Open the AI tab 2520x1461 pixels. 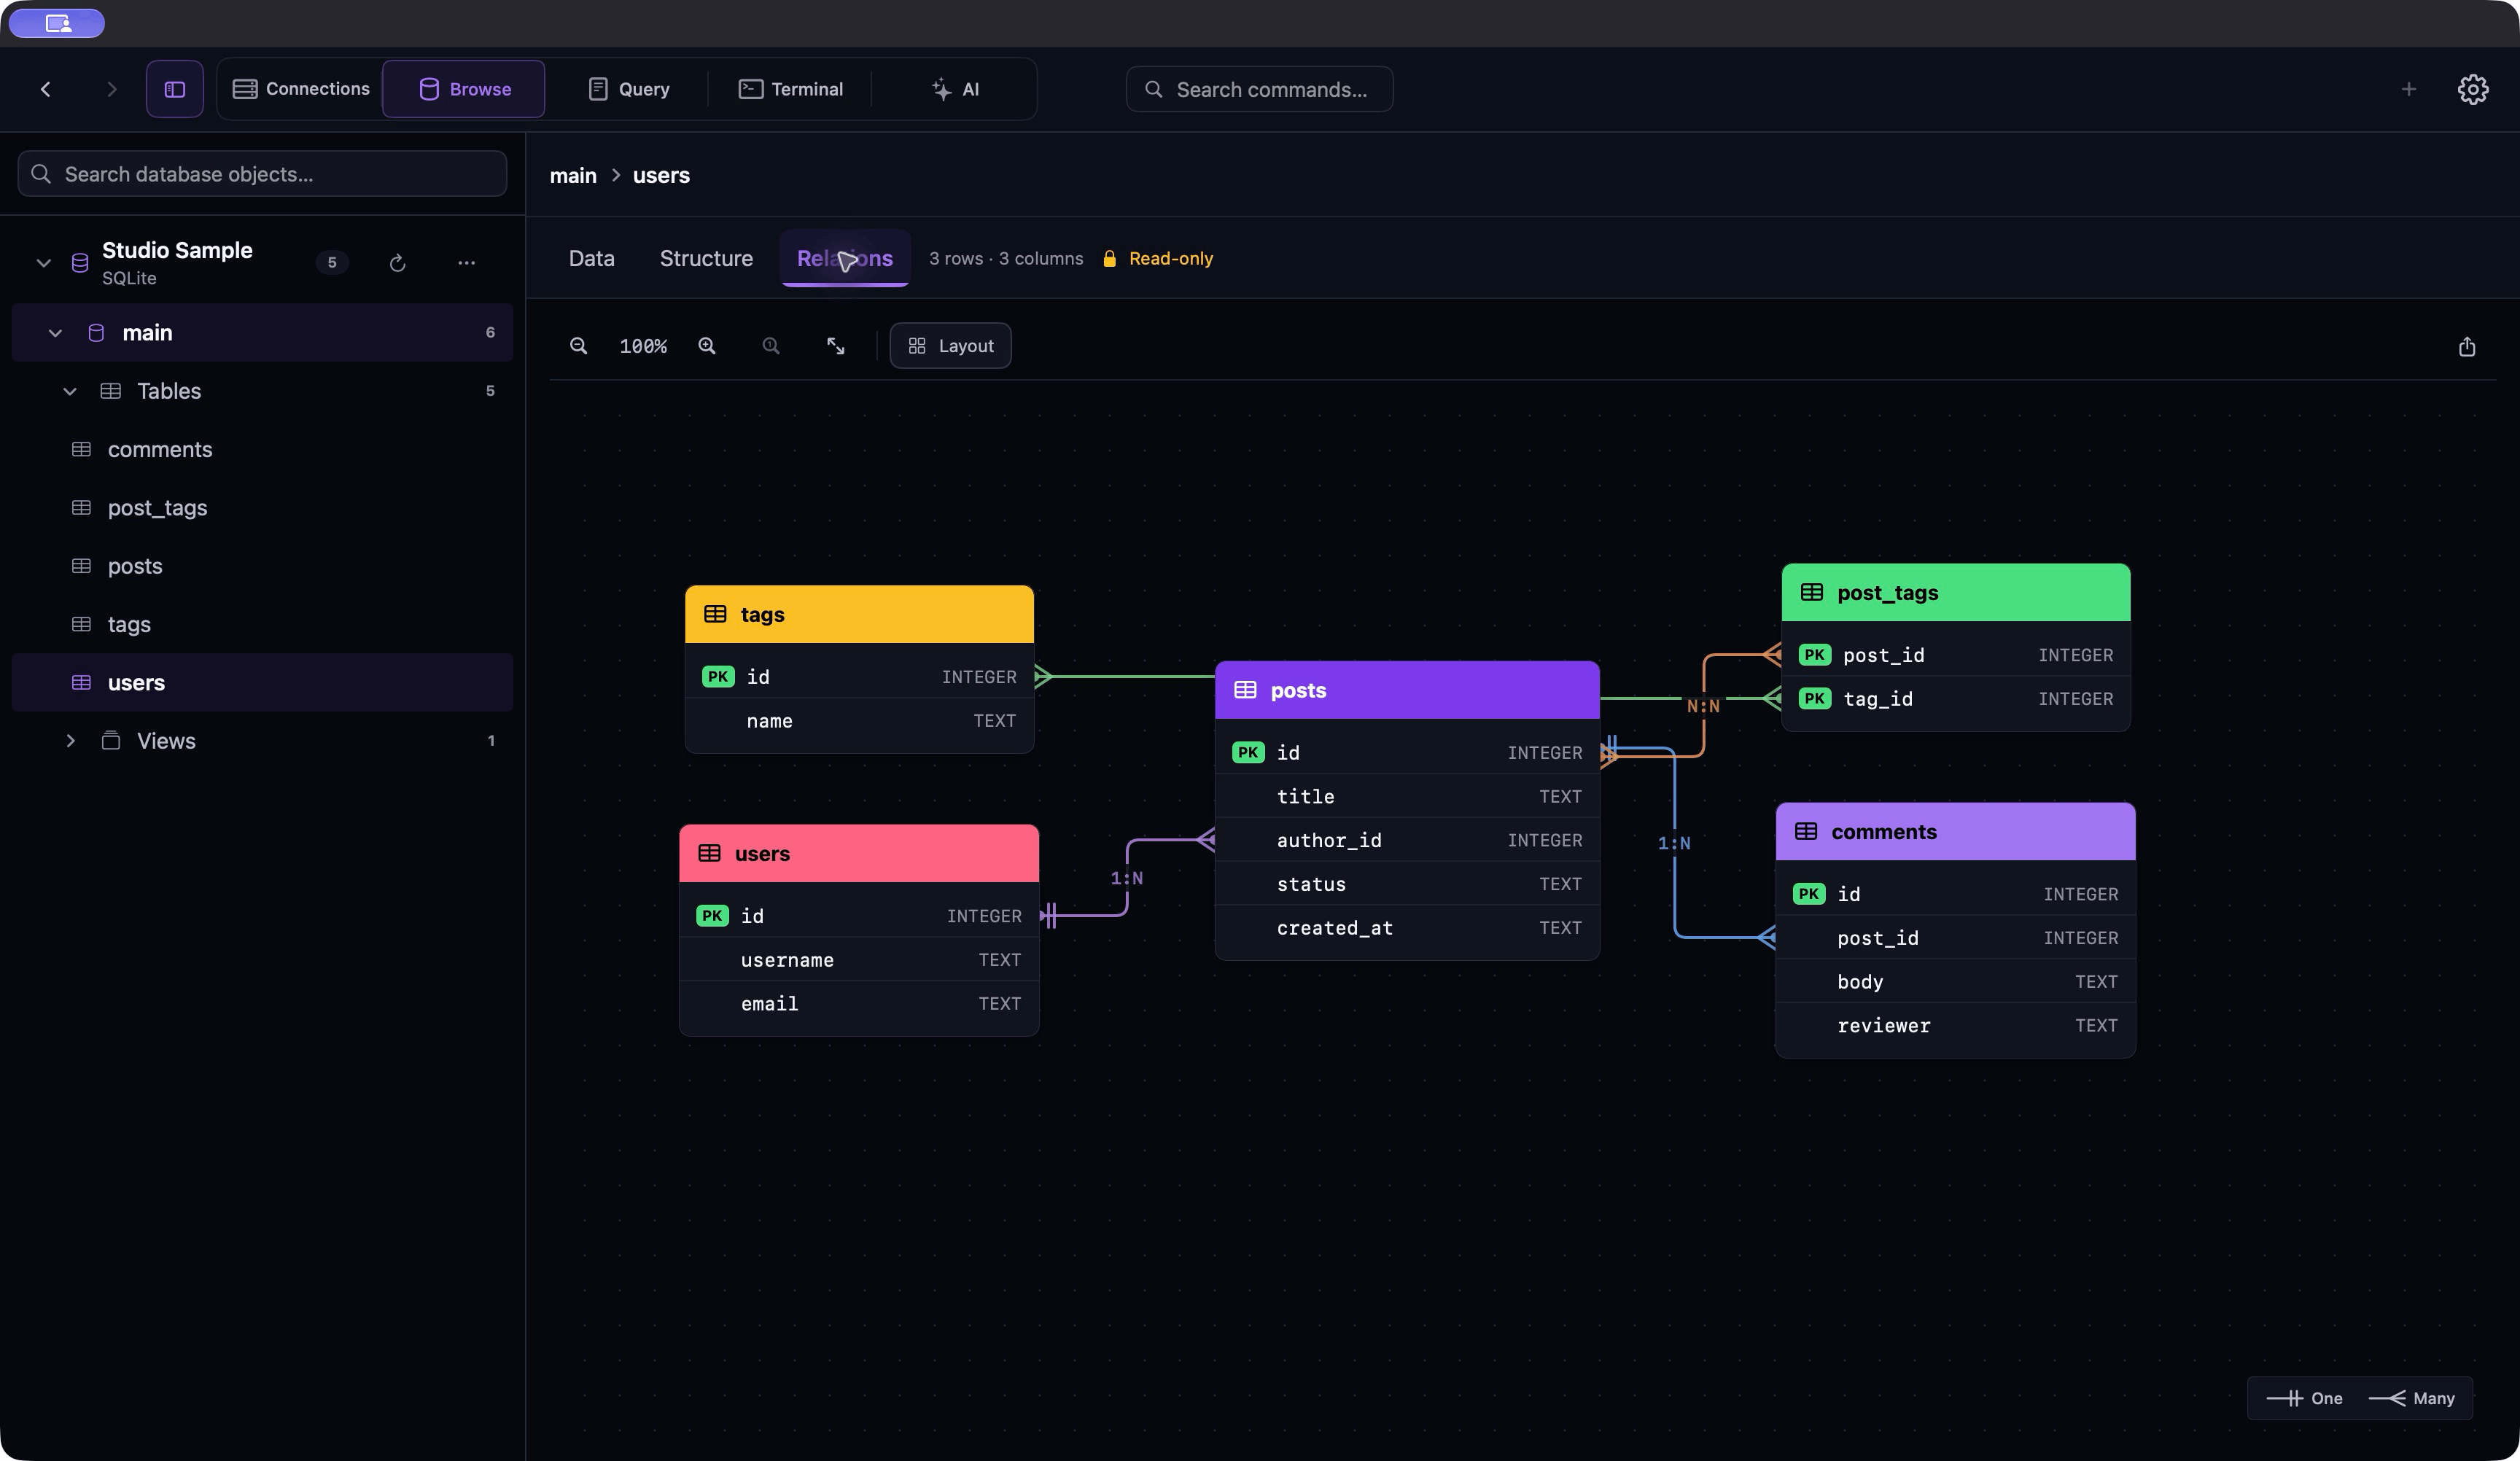(x=955, y=89)
